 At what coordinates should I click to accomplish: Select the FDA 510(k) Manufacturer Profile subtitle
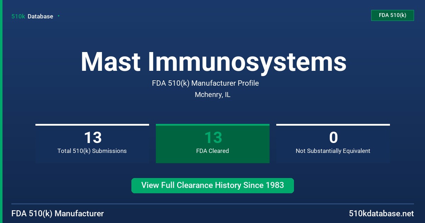click(205, 83)
